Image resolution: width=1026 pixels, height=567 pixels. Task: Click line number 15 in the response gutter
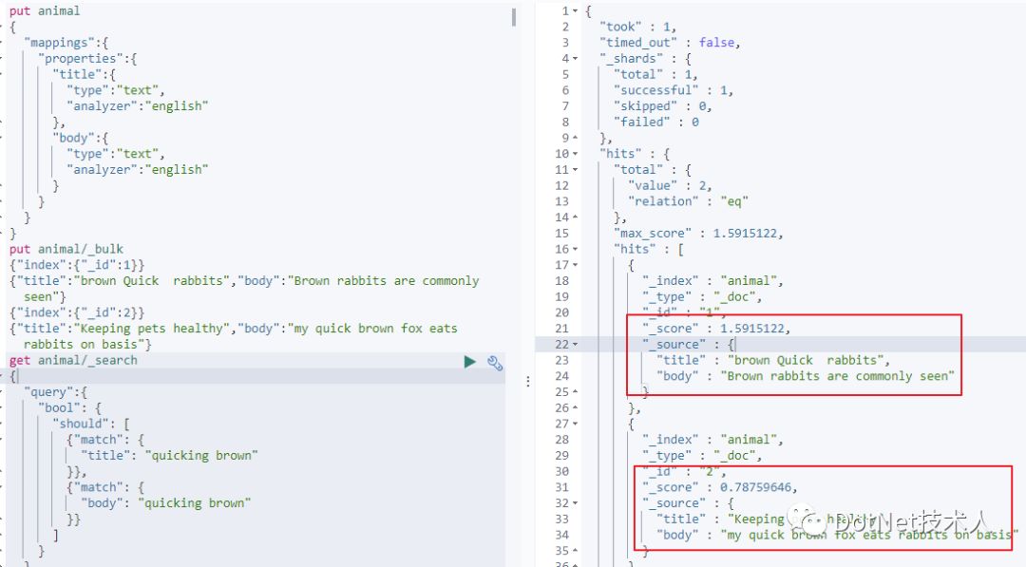tap(561, 234)
